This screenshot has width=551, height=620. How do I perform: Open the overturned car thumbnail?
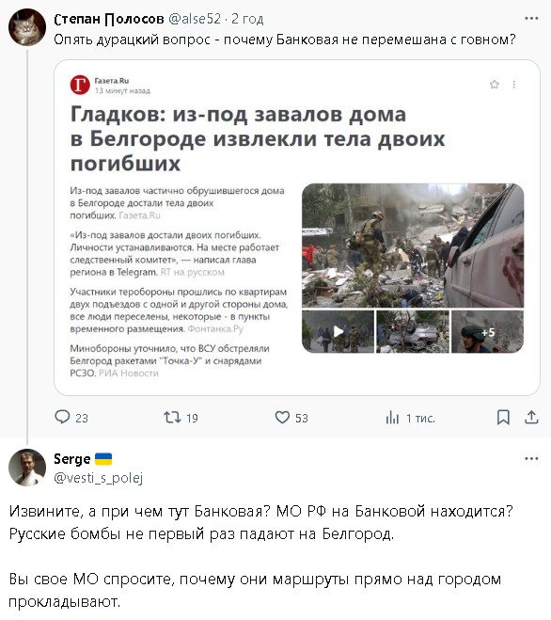(413, 331)
